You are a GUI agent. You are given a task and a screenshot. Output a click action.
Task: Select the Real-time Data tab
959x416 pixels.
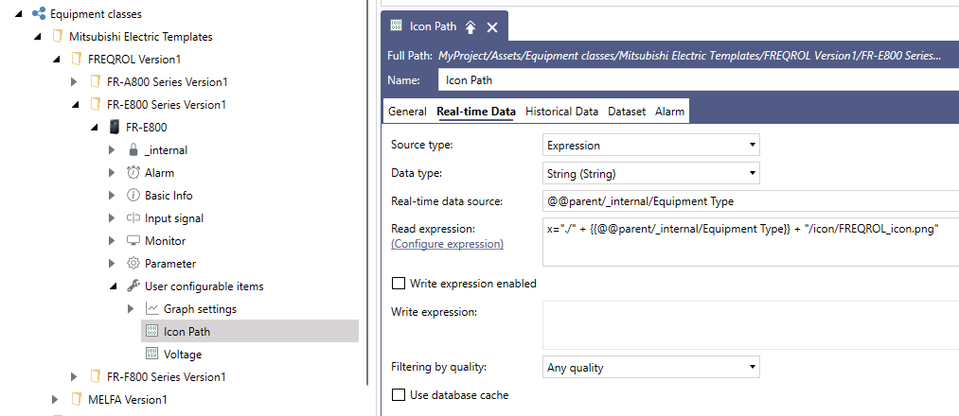pyautogui.click(x=476, y=112)
